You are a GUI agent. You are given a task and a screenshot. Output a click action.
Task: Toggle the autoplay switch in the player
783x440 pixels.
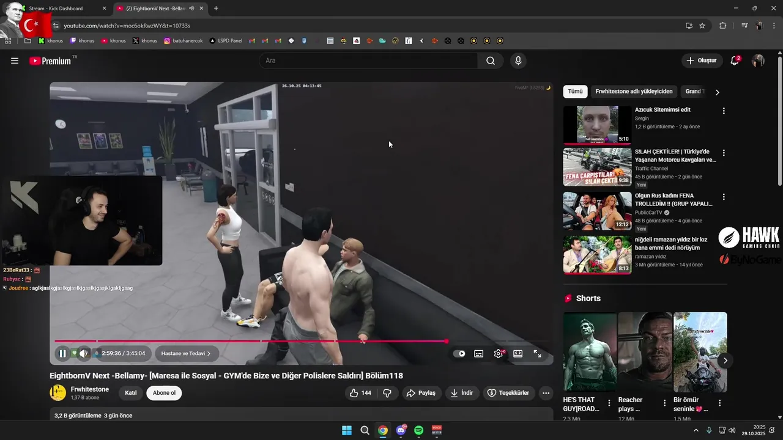(x=459, y=353)
